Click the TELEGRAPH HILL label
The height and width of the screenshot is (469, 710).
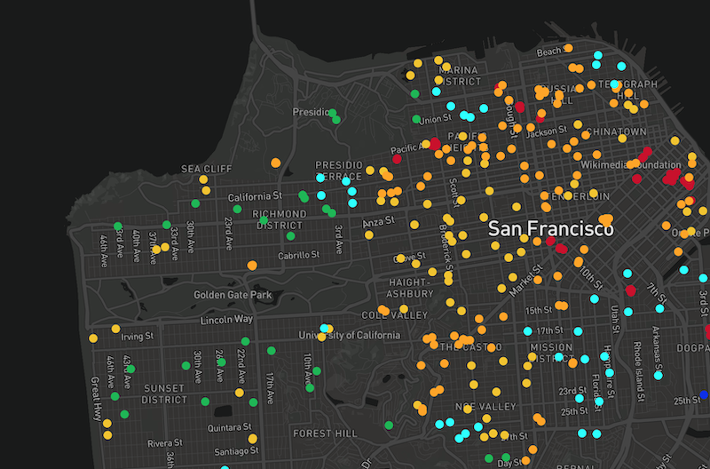(628, 90)
